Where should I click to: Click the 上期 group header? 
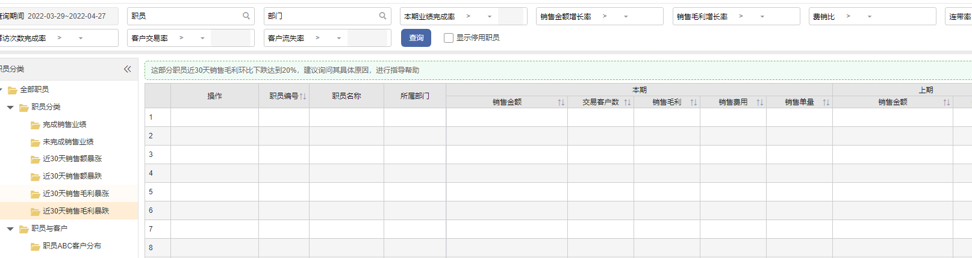coord(926,90)
